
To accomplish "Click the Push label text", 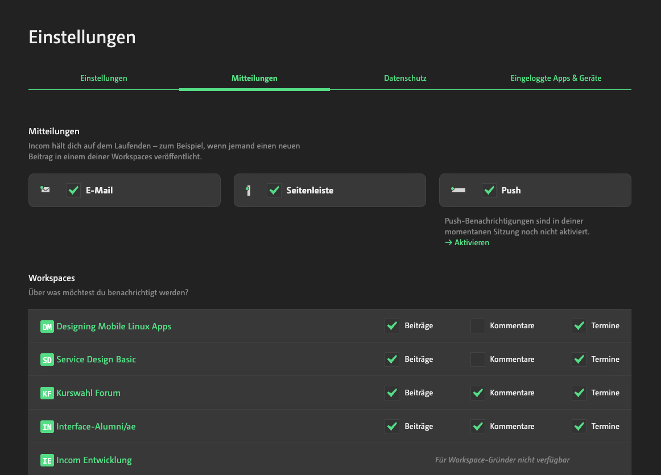I will 511,191.
